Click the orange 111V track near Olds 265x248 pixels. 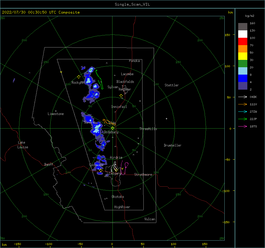109,122
